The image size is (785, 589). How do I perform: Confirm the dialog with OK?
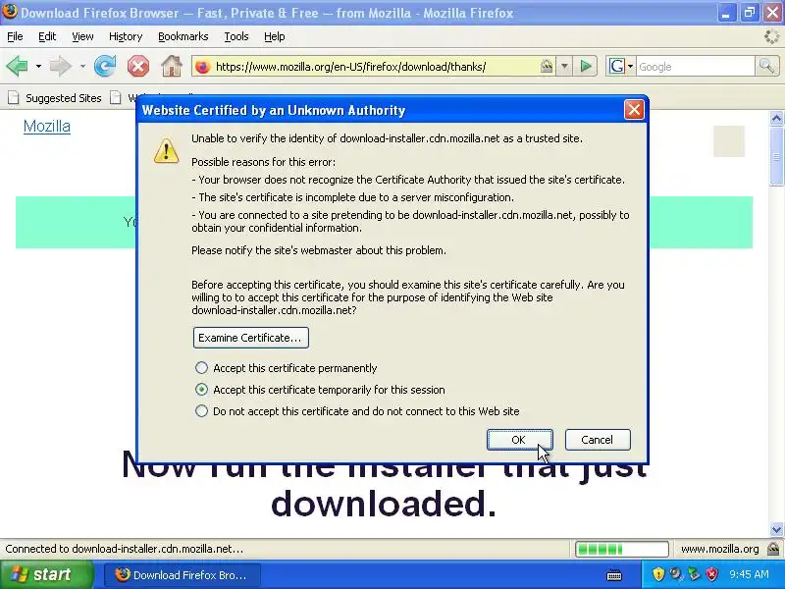[520, 440]
